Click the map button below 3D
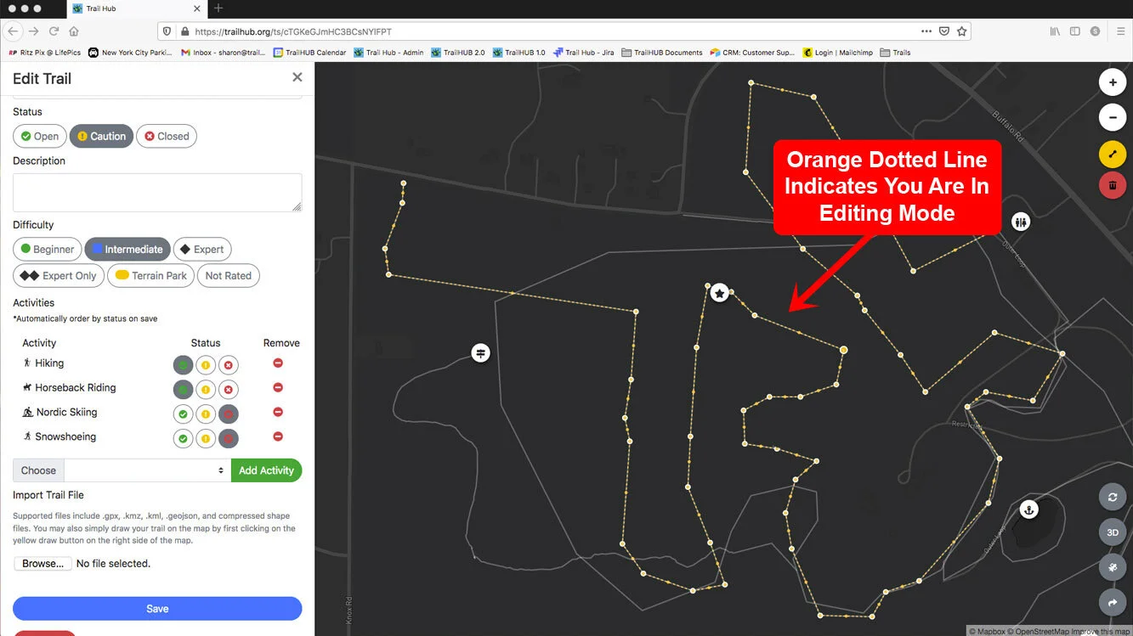The height and width of the screenshot is (636, 1133). tap(1113, 567)
